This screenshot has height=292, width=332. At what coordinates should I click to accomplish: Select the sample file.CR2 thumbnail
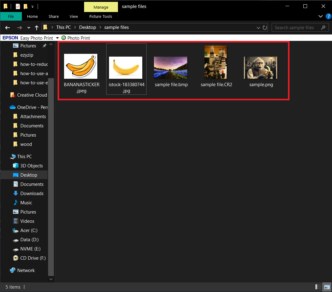[216, 62]
